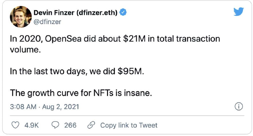
Task: Click the blue verified badge
Action: point(123,12)
